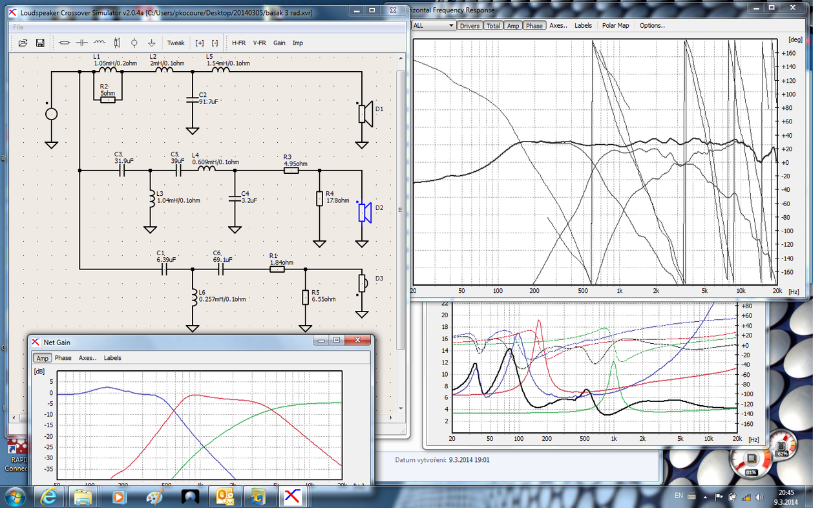The height and width of the screenshot is (517, 822).
Task: Open the Imp impedance window
Action: point(298,43)
